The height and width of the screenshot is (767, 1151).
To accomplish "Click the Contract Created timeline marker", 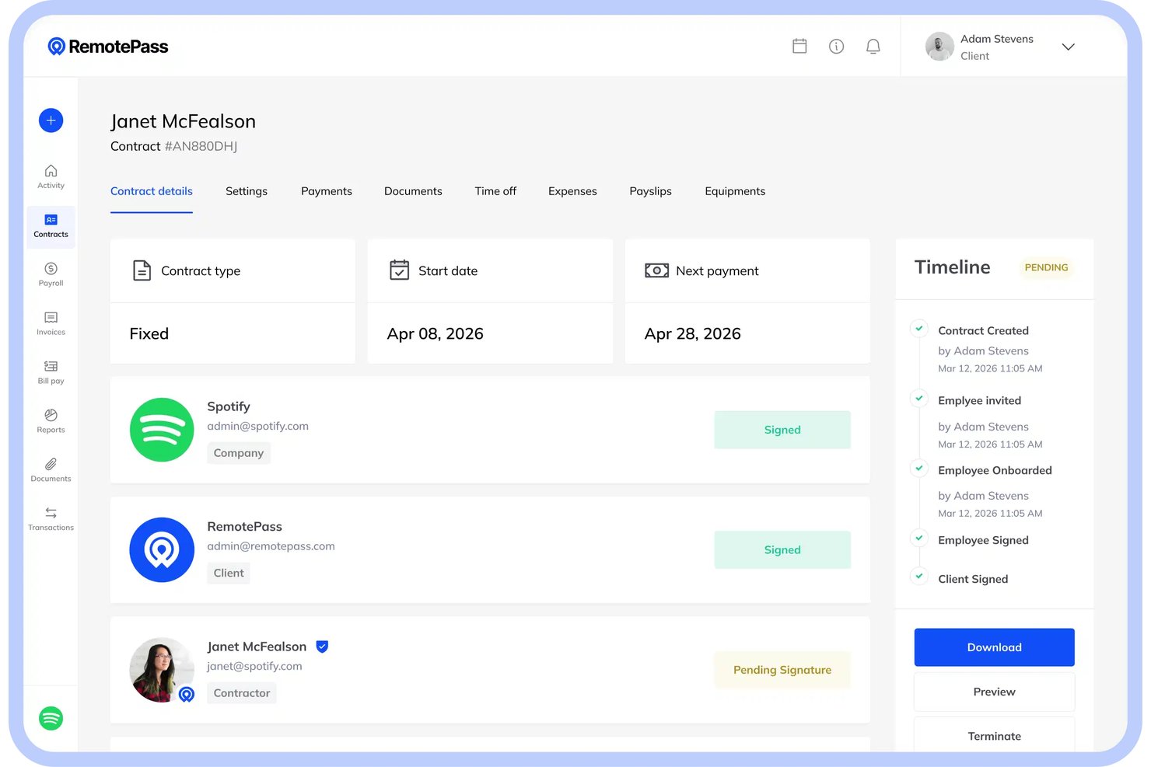I will click(919, 329).
